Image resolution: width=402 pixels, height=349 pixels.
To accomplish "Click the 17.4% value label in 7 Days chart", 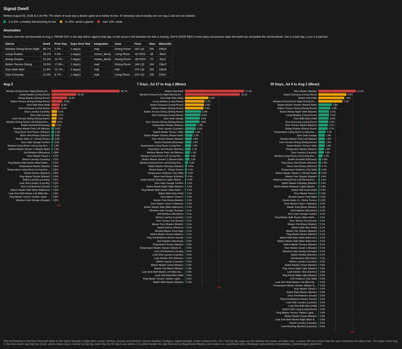I will (249, 91).
